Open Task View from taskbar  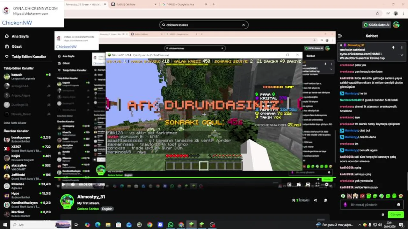pyautogui.click(x=76, y=225)
